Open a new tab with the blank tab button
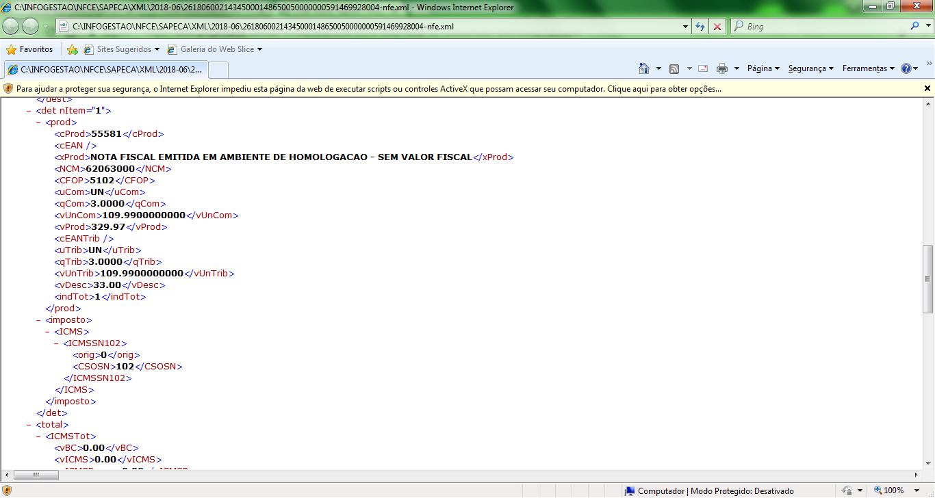This screenshot has height=498, width=935. [218, 70]
